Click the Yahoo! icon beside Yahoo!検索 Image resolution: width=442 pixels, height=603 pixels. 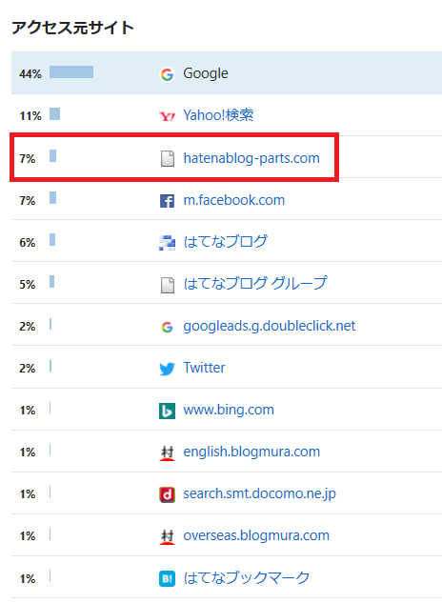(x=167, y=116)
